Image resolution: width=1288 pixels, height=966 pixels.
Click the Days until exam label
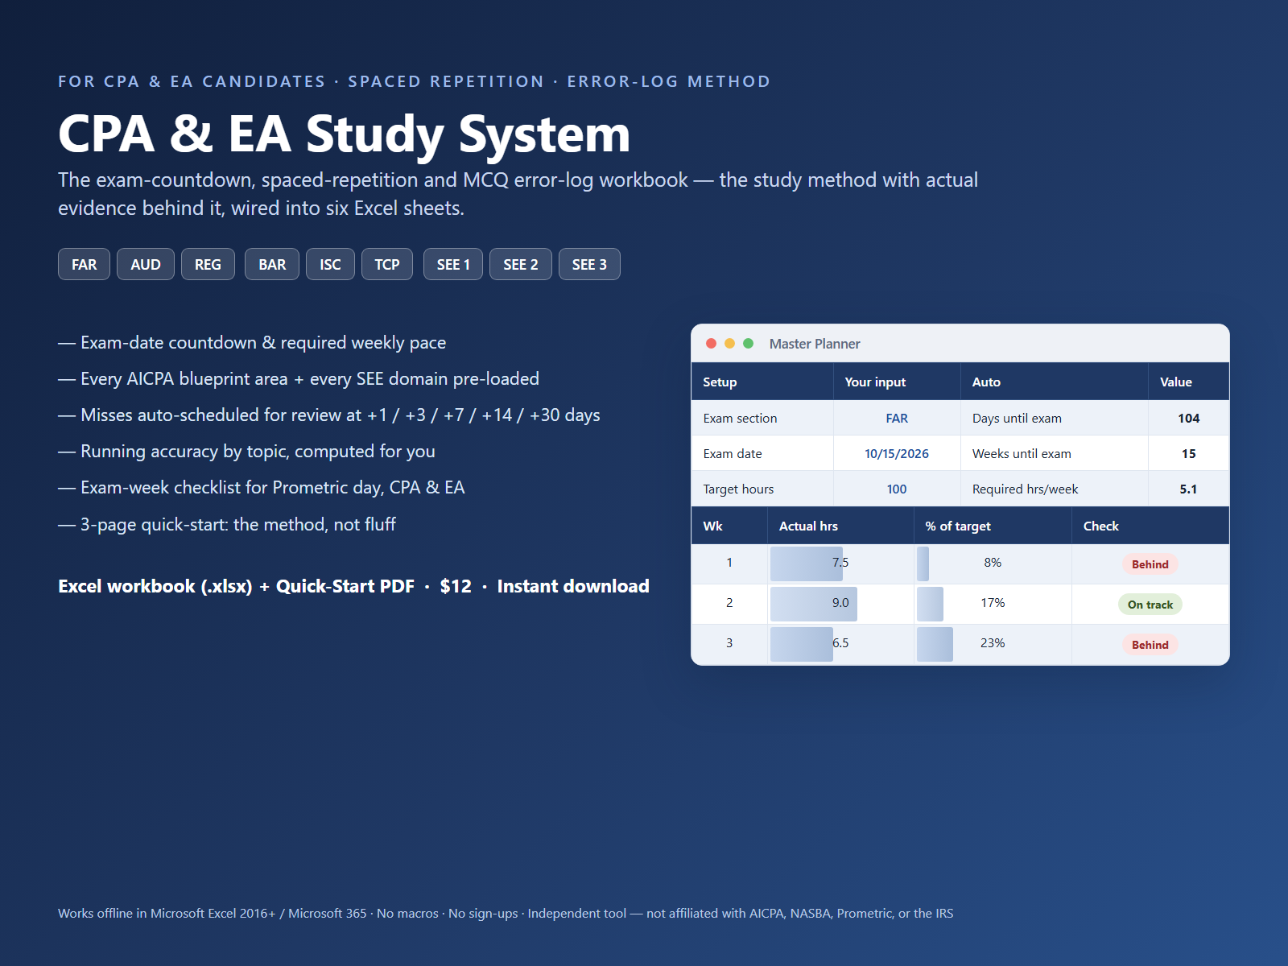pos(1055,418)
